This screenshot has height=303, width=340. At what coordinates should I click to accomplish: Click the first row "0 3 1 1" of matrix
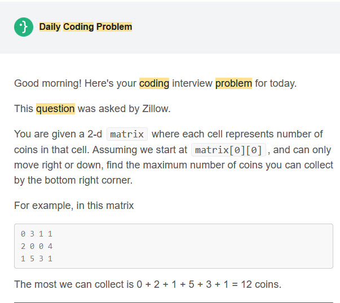[37, 234]
